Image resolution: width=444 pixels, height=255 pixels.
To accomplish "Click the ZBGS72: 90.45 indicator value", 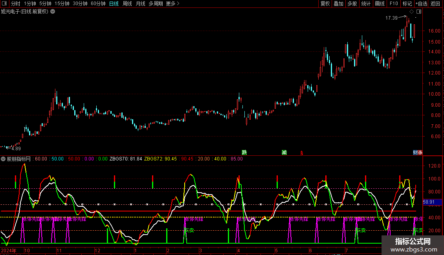I will pyautogui.click(x=161, y=159).
